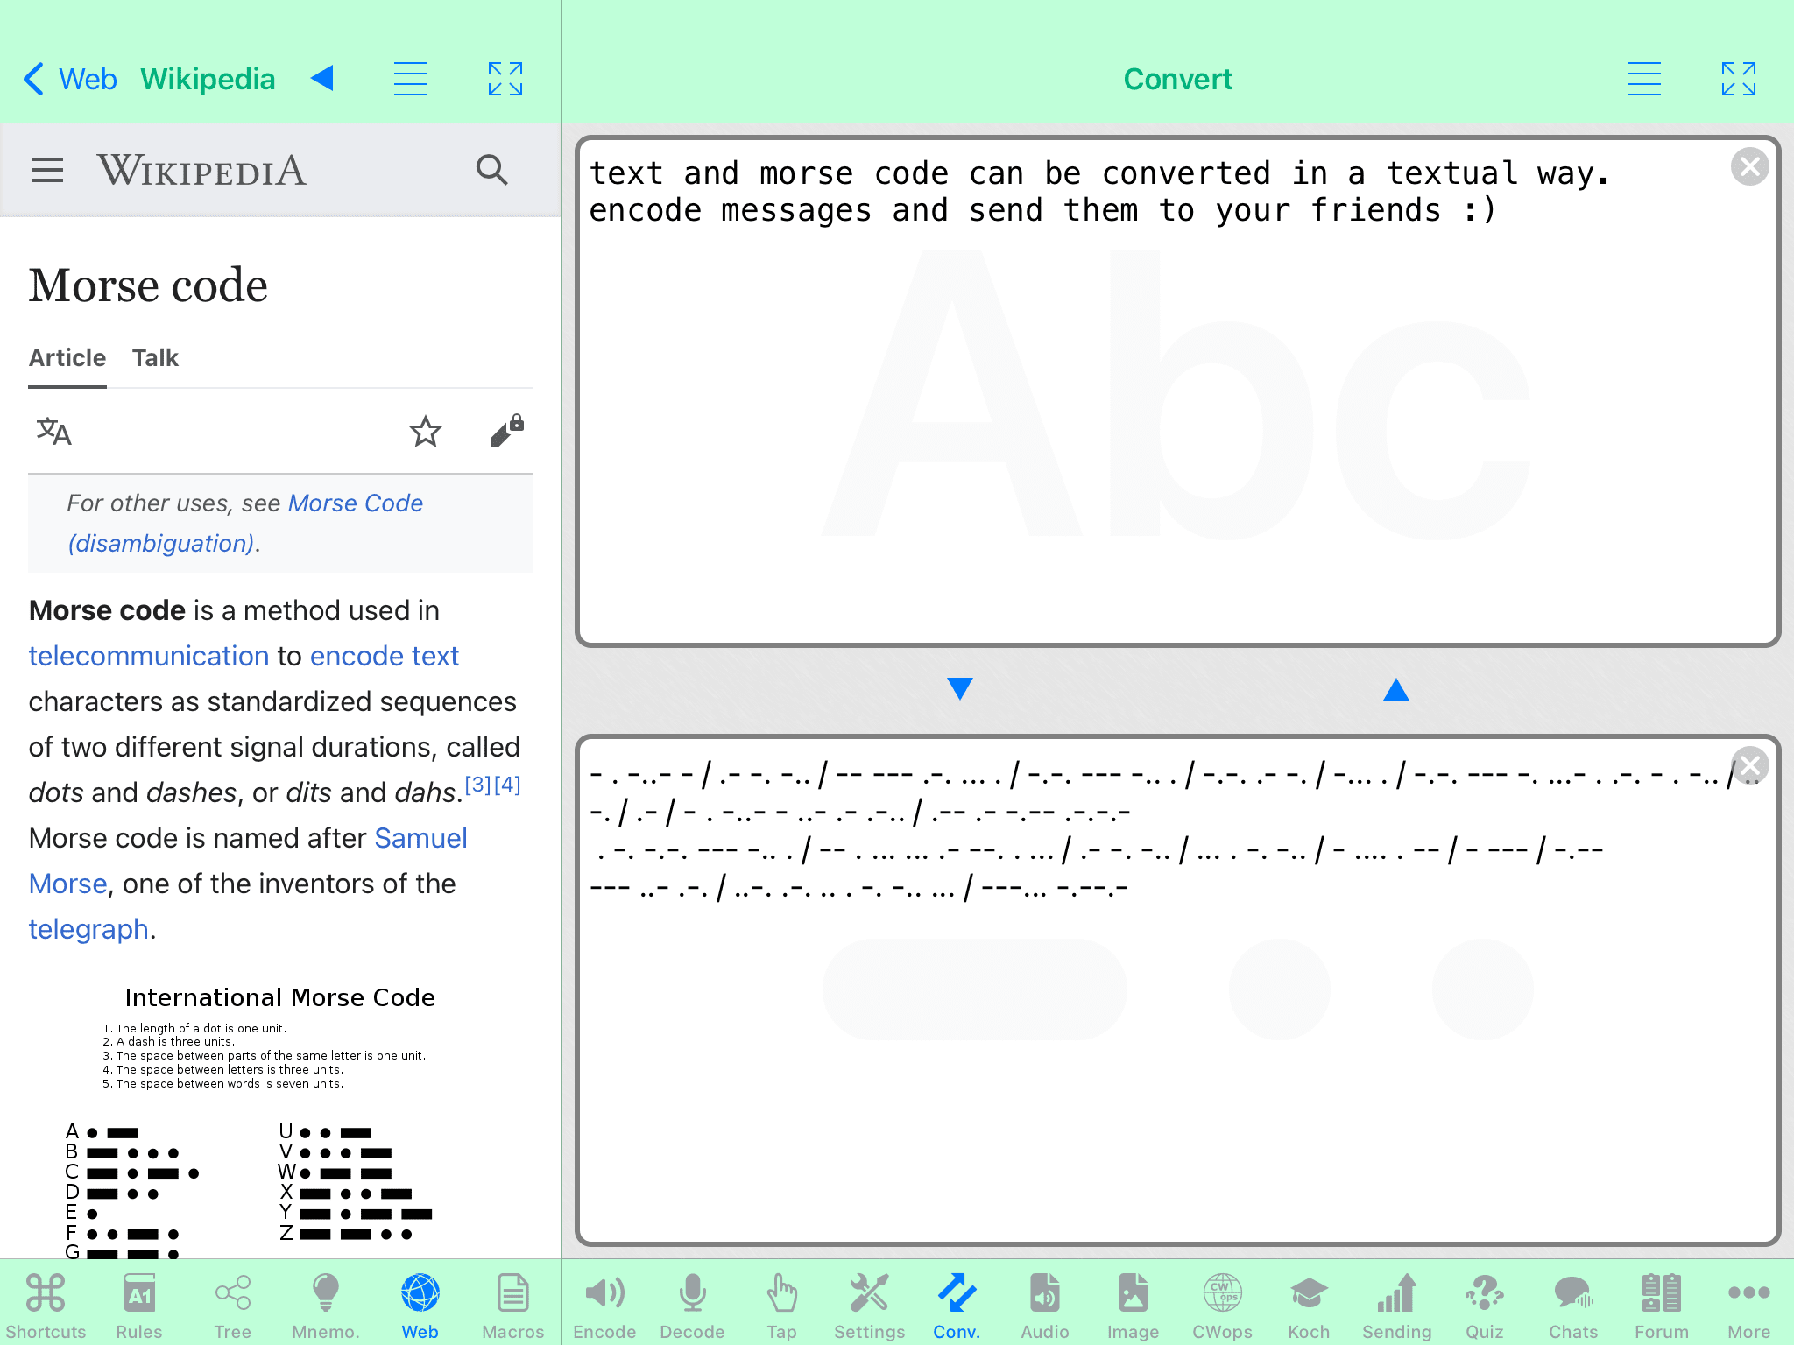Screen dimensions: 1794x1345
Task: Tap the International Morse Code chart image
Action: pos(280,1121)
